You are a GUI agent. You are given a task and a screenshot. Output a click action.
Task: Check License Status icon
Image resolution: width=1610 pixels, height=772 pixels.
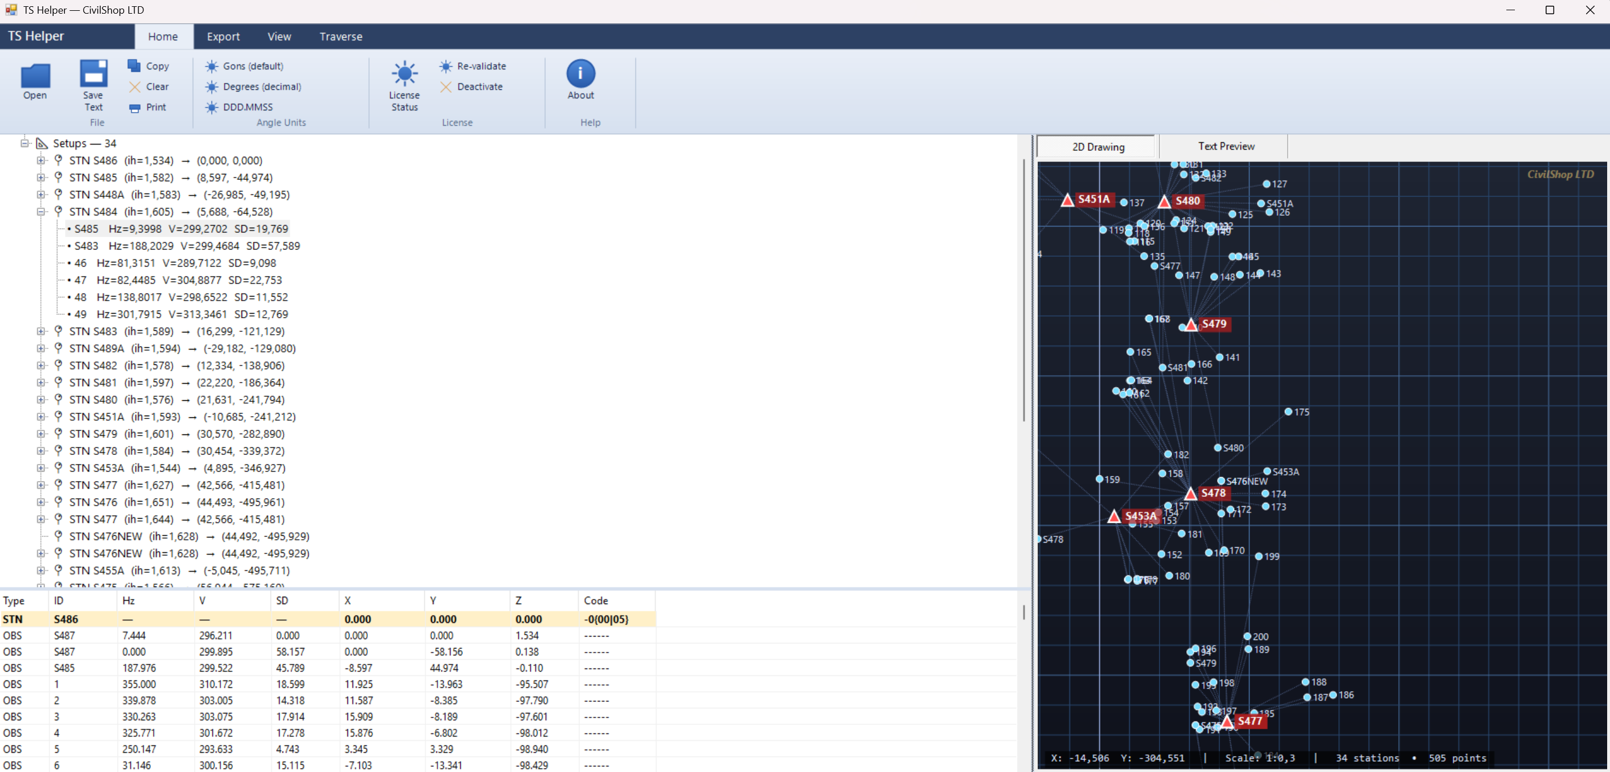click(404, 73)
